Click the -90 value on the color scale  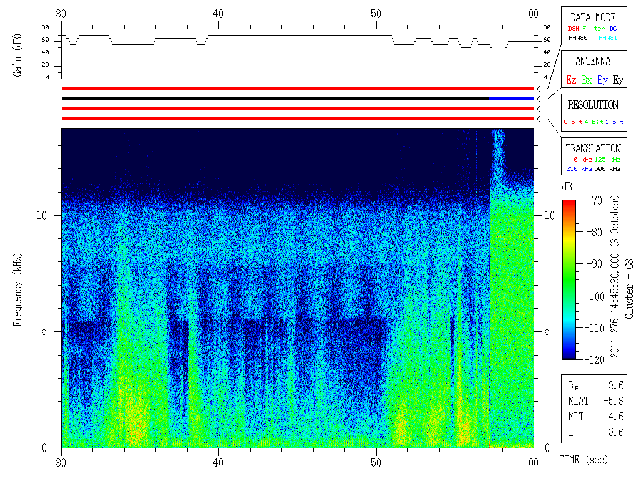tap(595, 264)
